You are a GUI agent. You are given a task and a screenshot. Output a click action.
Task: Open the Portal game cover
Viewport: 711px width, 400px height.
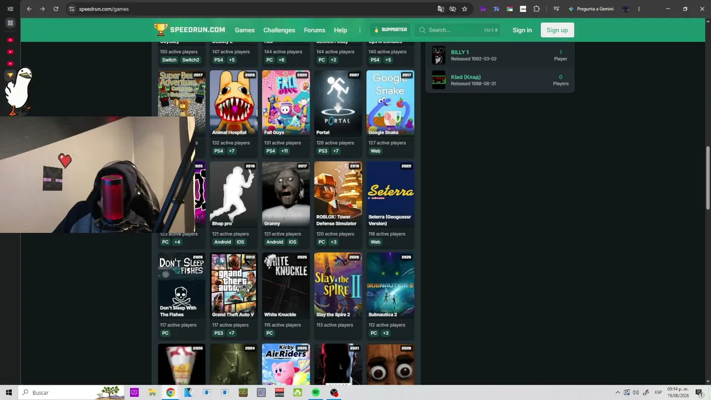[338, 103]
